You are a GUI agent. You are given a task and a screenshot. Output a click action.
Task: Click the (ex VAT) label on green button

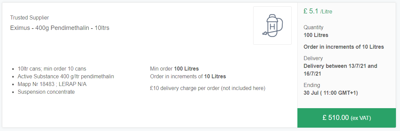click(361, 118)
